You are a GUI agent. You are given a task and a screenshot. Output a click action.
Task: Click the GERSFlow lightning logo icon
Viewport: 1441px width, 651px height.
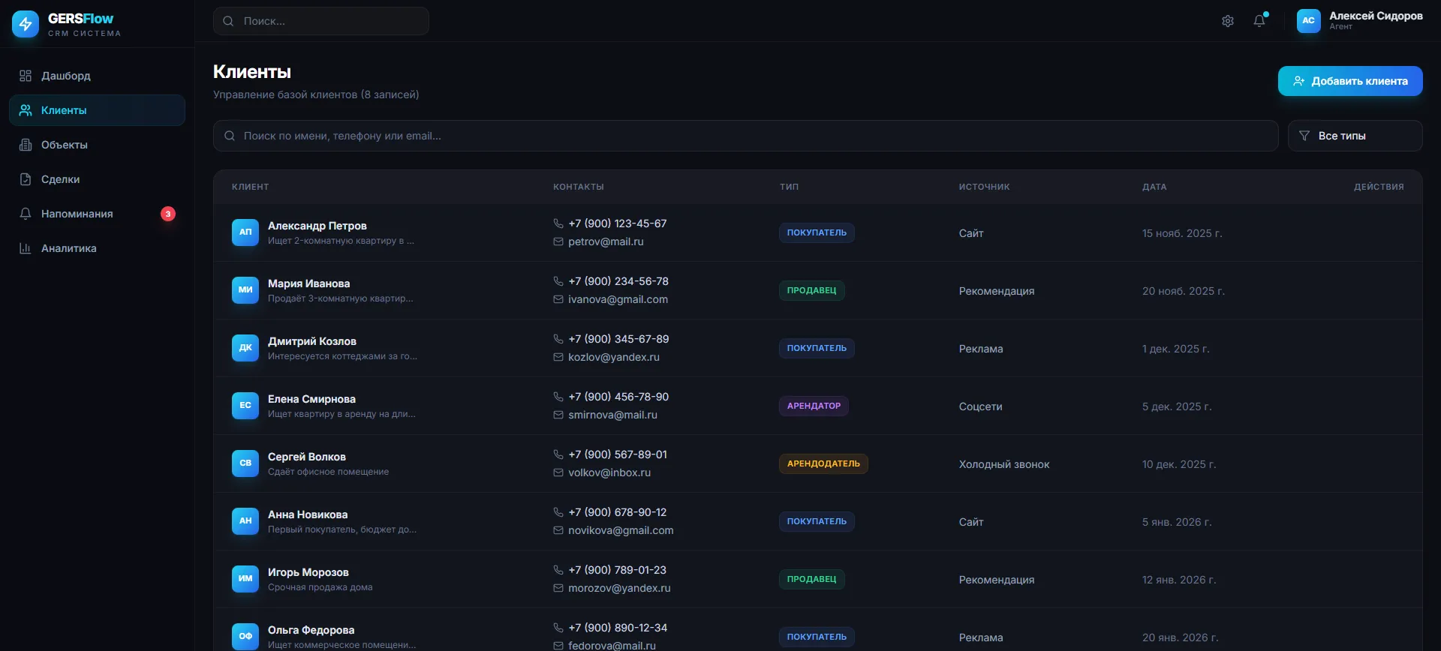click(26, 24)
